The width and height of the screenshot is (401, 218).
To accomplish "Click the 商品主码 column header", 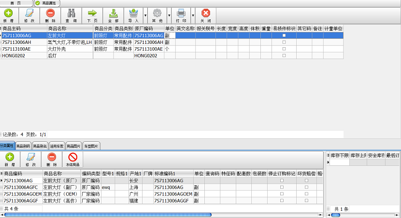I will pyautogui.click(x=23, y=29).
